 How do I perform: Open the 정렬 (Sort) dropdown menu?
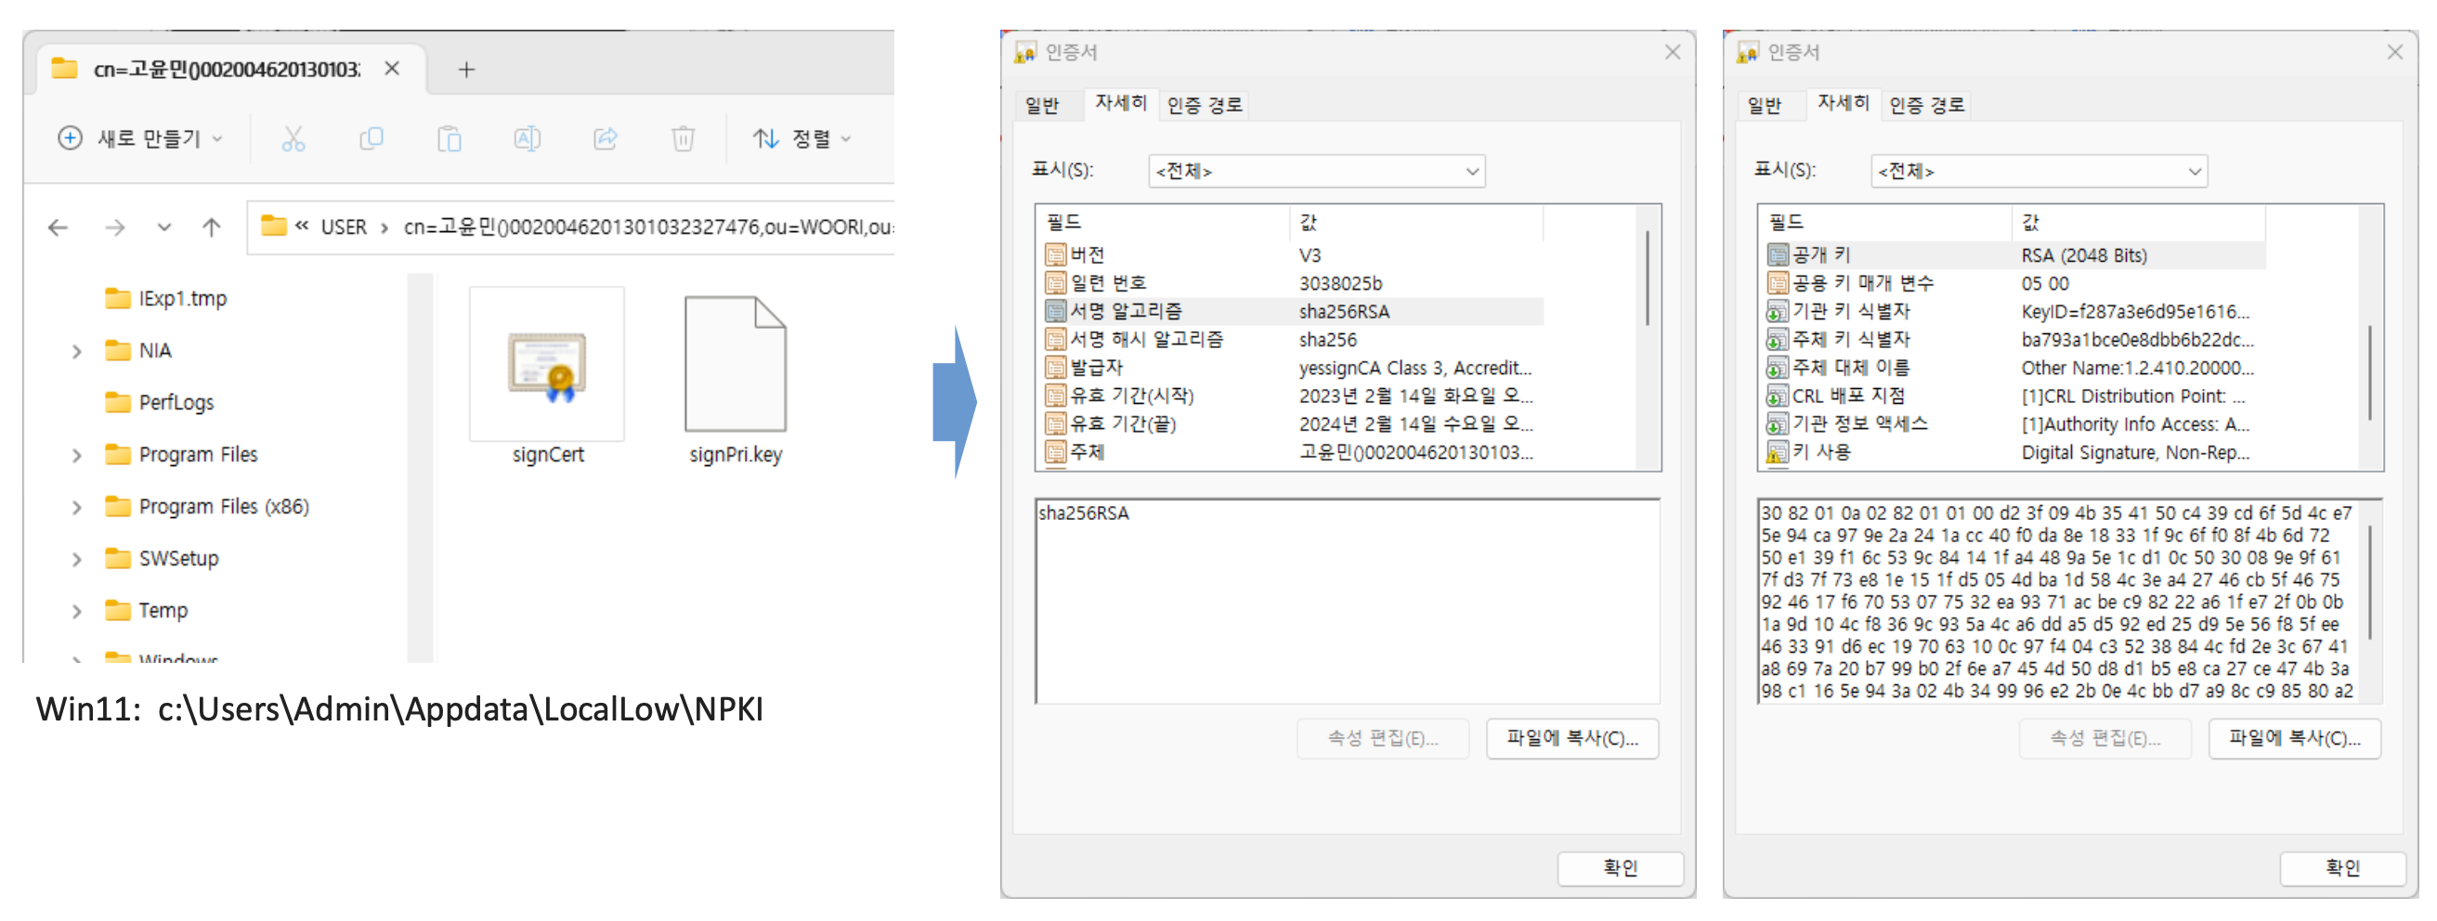(803, 139)
